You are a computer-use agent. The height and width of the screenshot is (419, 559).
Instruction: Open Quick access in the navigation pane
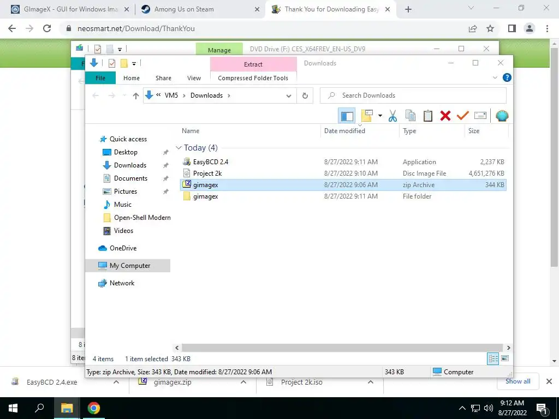click(128, 139)
